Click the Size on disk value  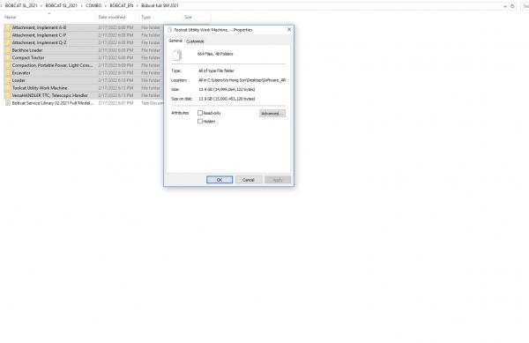tap(227, 99)
